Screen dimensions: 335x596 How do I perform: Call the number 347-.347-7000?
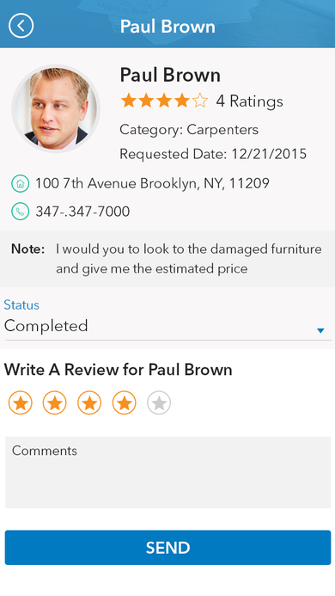click(82, 212)
